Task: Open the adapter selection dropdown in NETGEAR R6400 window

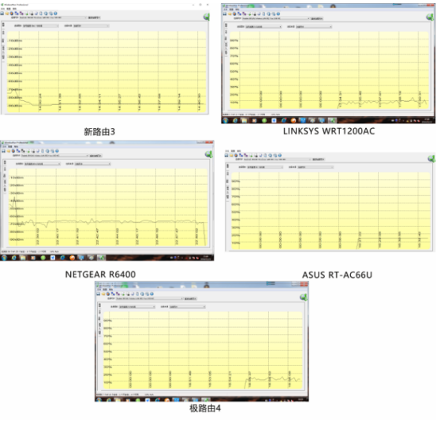Action: click(54, 156)
